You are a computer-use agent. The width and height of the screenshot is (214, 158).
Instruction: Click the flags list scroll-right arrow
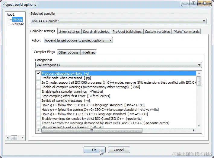(194, 130)
